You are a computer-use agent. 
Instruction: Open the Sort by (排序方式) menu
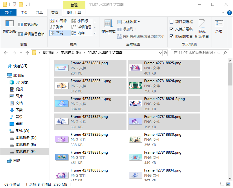pyautogui.click(x=109, y=27)
